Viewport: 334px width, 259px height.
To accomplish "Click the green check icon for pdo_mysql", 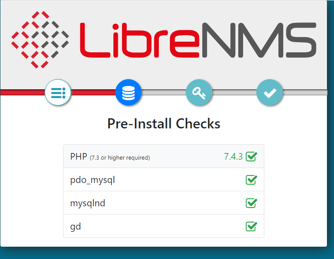I will [251, 180].
